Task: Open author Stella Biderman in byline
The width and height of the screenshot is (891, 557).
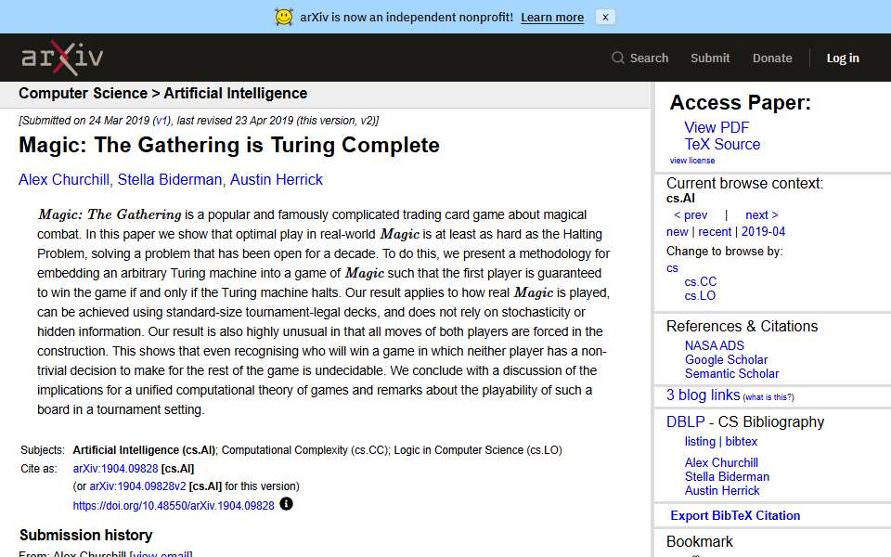Action: [x=169, y=179]
